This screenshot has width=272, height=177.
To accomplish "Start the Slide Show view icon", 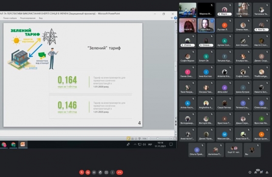I will tap(139, 138).
